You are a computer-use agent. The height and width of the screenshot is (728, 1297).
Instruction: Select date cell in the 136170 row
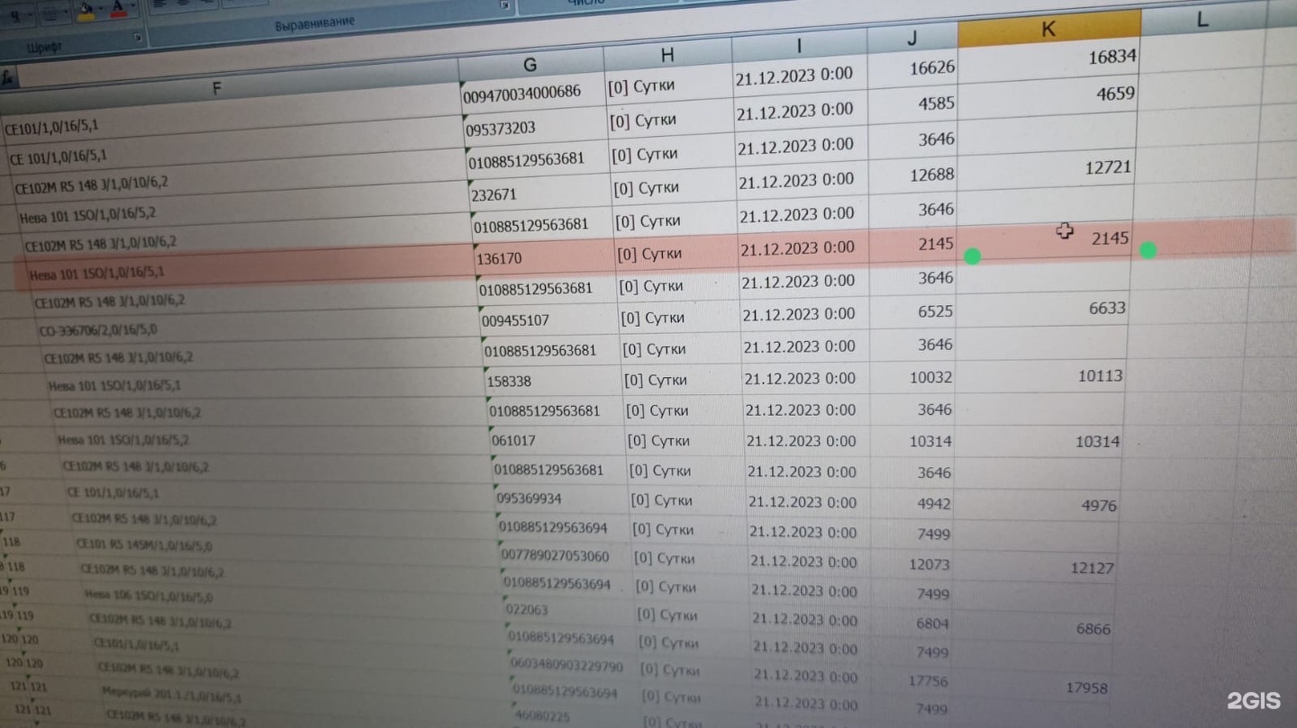pyautogui.click(x=804, y=247)
